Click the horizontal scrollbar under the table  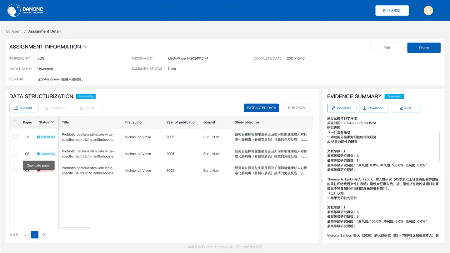(x=77, y=228)
